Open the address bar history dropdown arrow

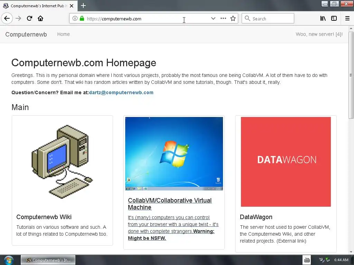(213, 19)
